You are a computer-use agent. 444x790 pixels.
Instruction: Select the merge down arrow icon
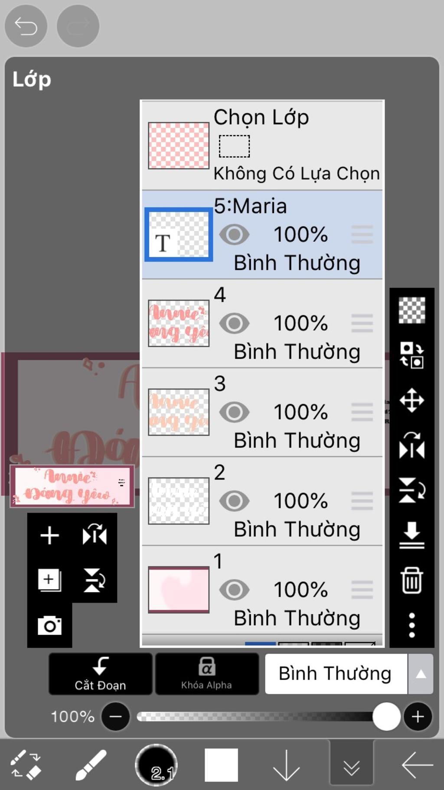(411, 535)
